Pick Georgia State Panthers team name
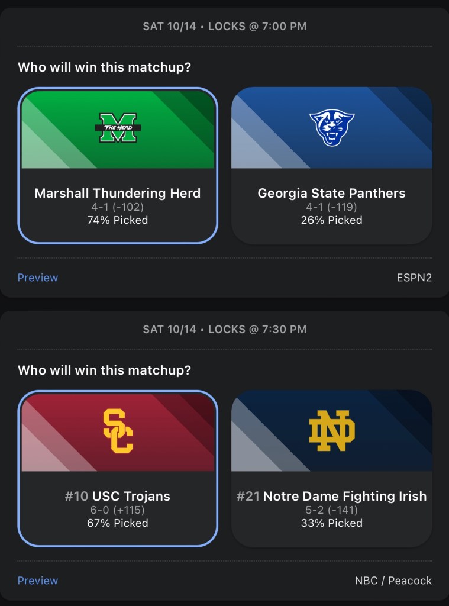 pyautogui.click(x=332, y=193)
